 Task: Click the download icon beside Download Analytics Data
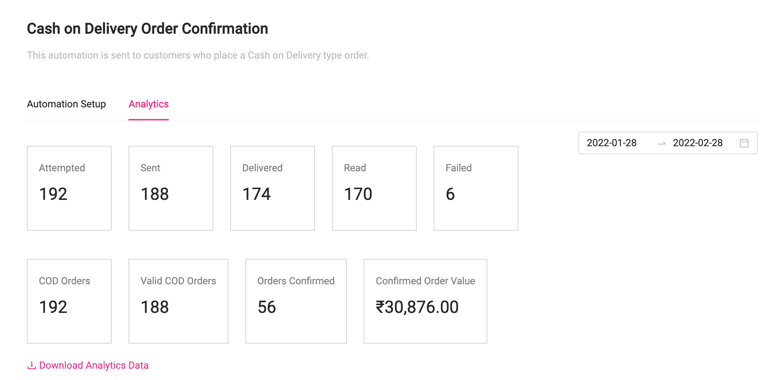click(32, 365)
